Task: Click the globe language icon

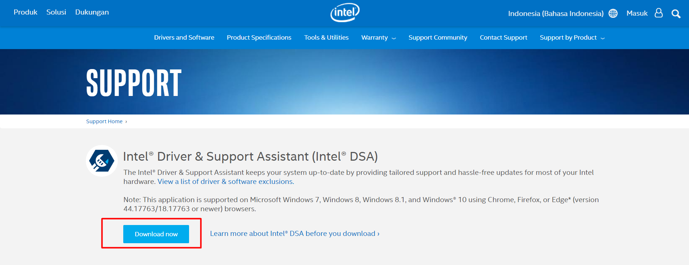Action: click(x=613, y=13)
